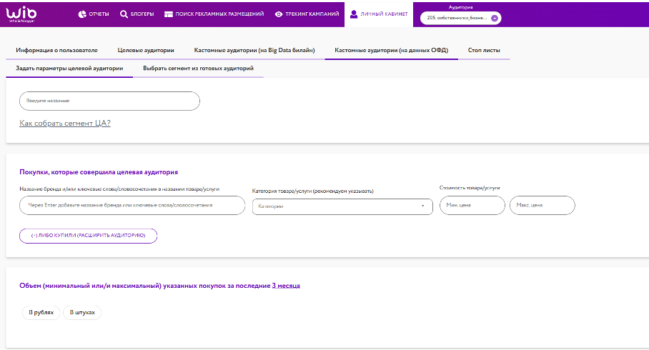The image size is (649, 350).
Task: Click the 3 месяца period link
Action: [x=286, y=286]
